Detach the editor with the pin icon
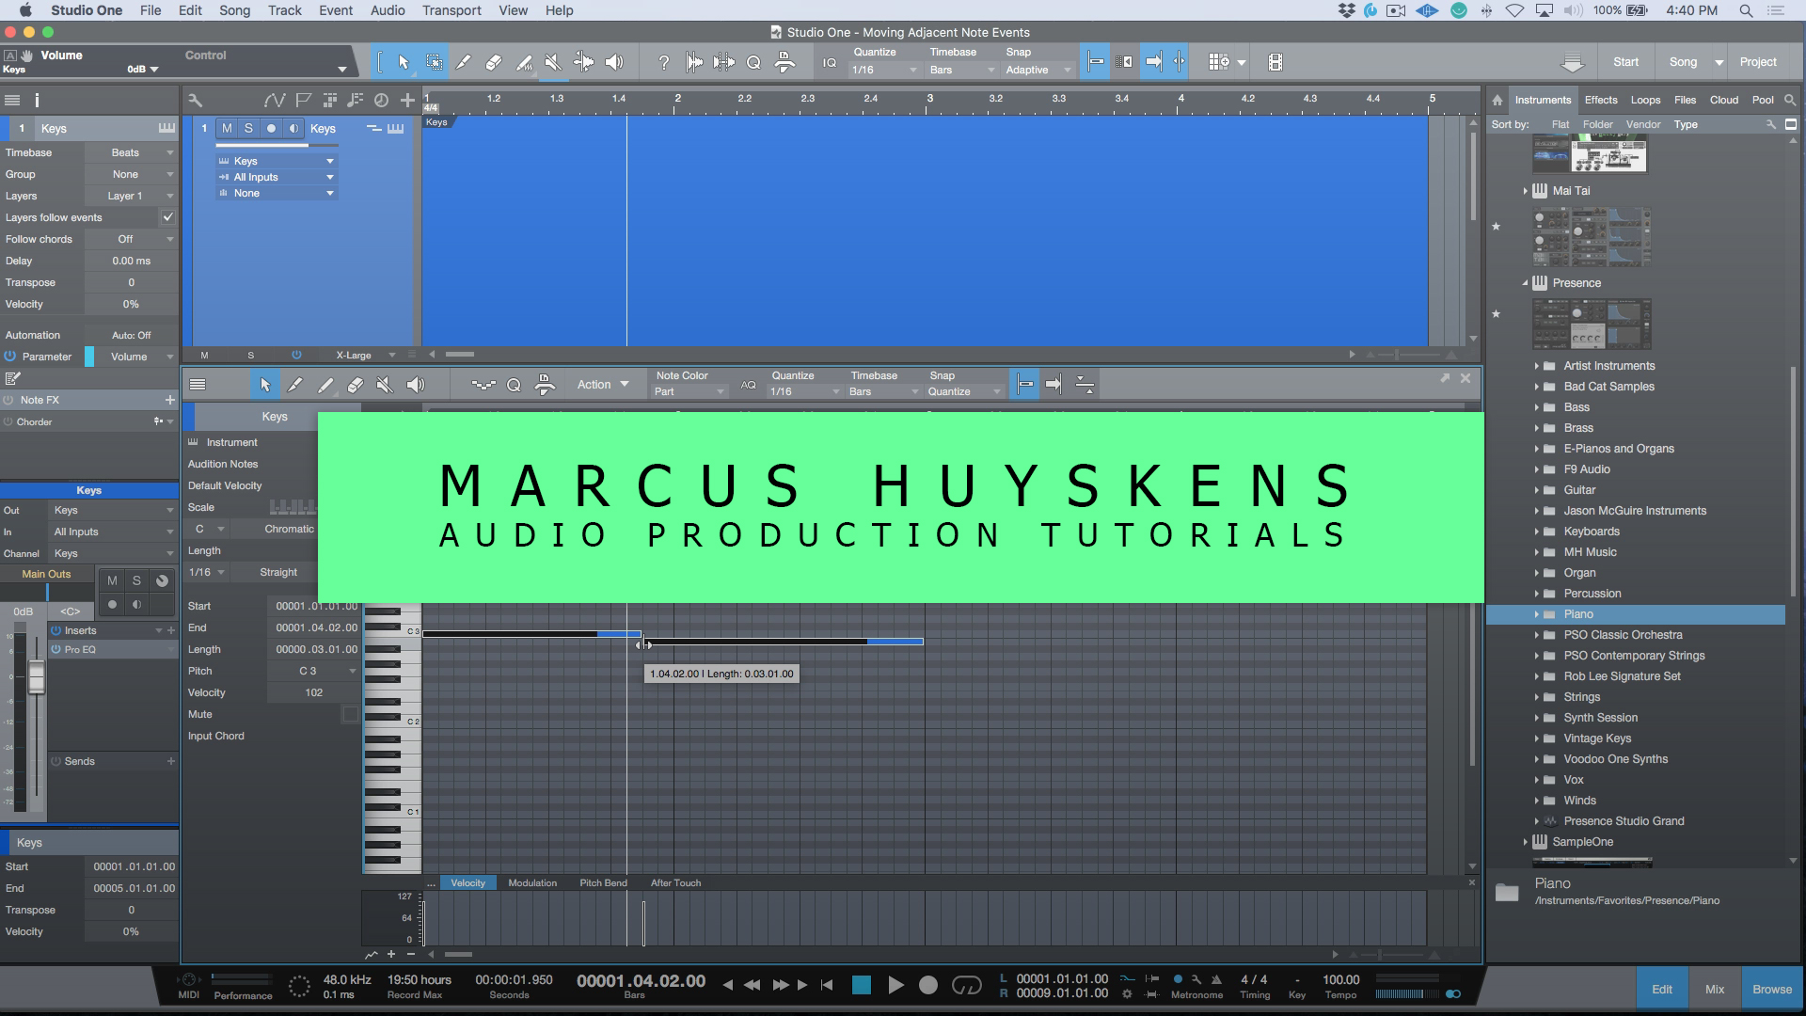 1445,378
